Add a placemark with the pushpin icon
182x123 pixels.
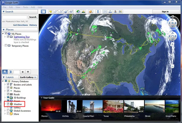pos(51,12)
